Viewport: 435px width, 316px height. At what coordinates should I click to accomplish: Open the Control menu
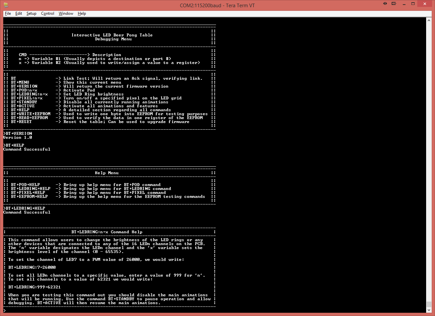(x=48, y=13)
